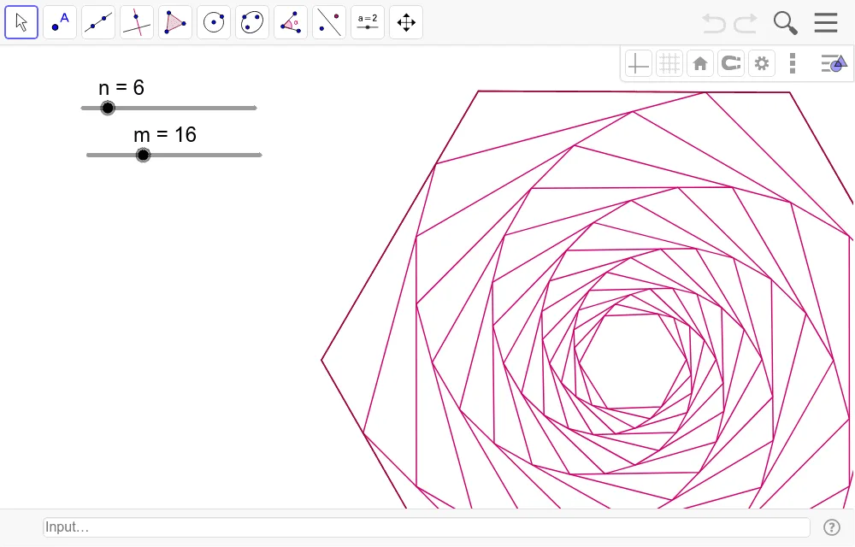Image resolution: width=855 pixels, height=547 pixels.
Task: Toggle the axes display
Action: [639, 64]
